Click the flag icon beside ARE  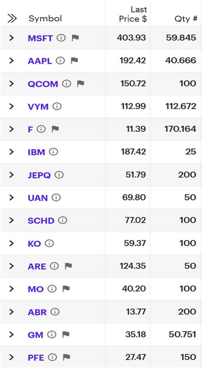[68, 266]
